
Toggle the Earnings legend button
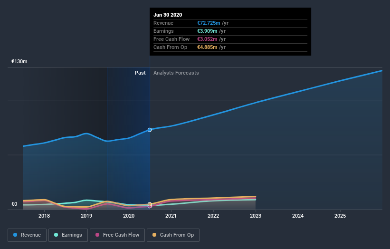(68, 235)
